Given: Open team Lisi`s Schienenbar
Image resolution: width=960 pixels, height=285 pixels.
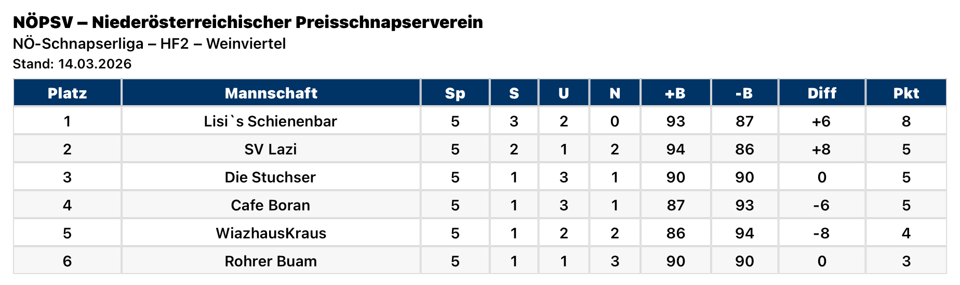Looking at the screenshot, I should 270,121.
